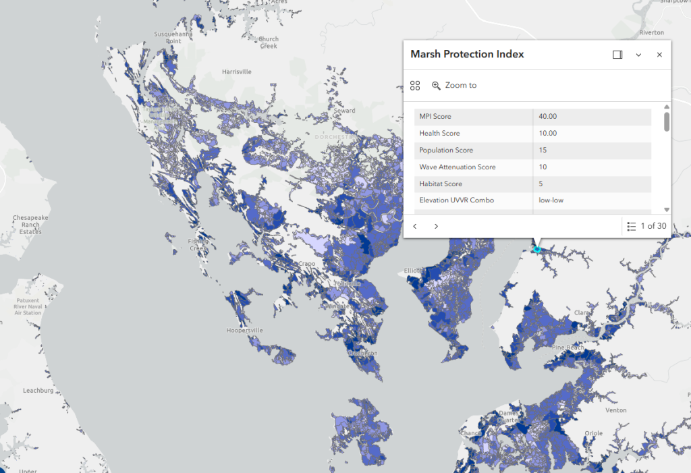Click the Church Creek map label
This screenshot has height=473, width=691.
[269, 43]
